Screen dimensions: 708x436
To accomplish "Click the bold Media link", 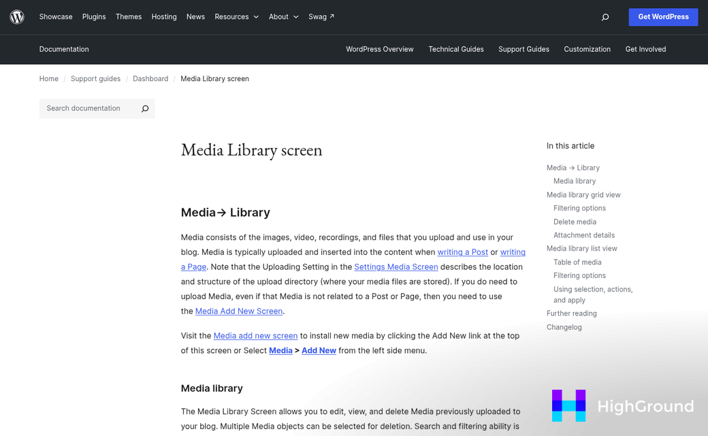I will (x=281, y=351).
